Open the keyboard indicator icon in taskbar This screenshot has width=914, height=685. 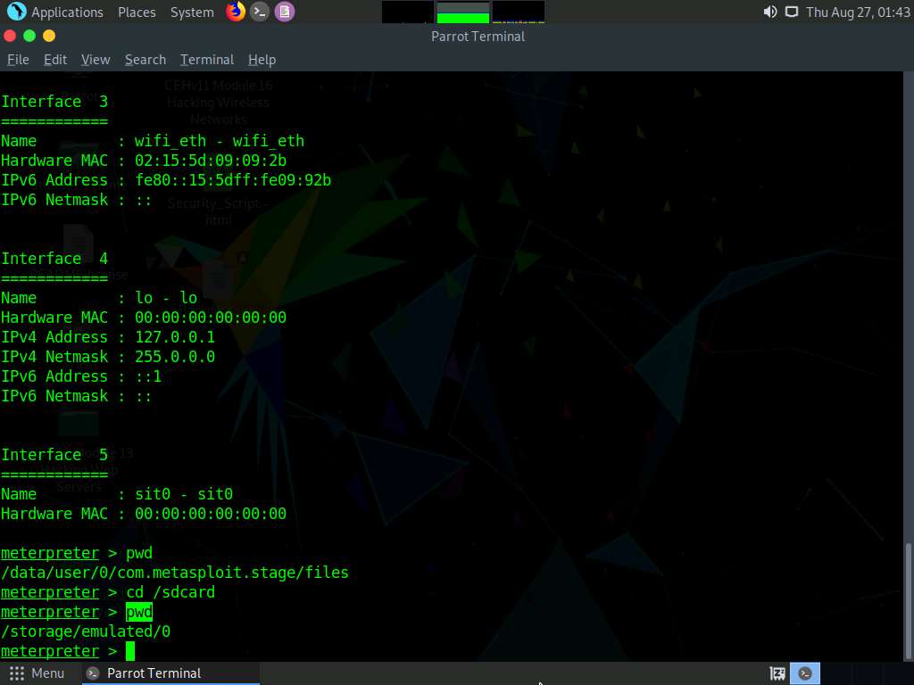point(777,673)
